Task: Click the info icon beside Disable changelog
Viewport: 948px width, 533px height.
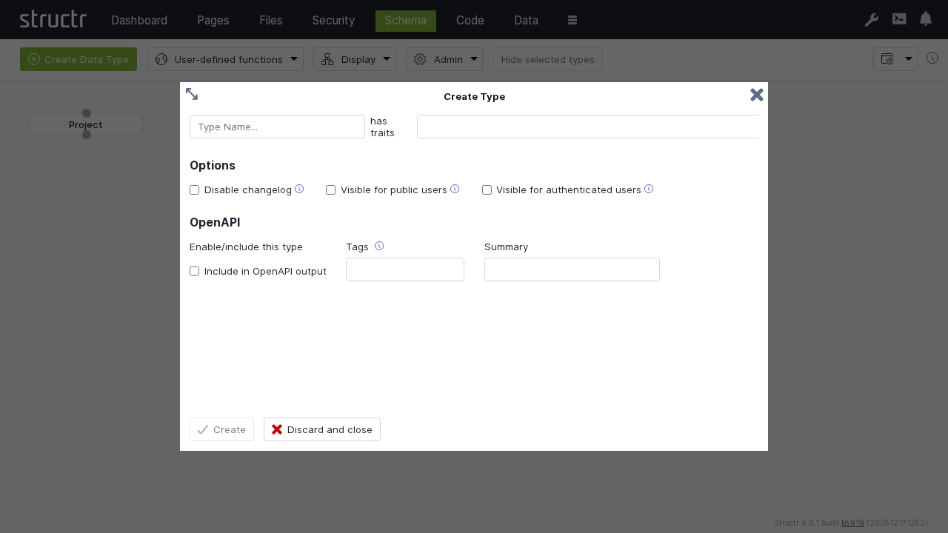Action: click(299, 189)
